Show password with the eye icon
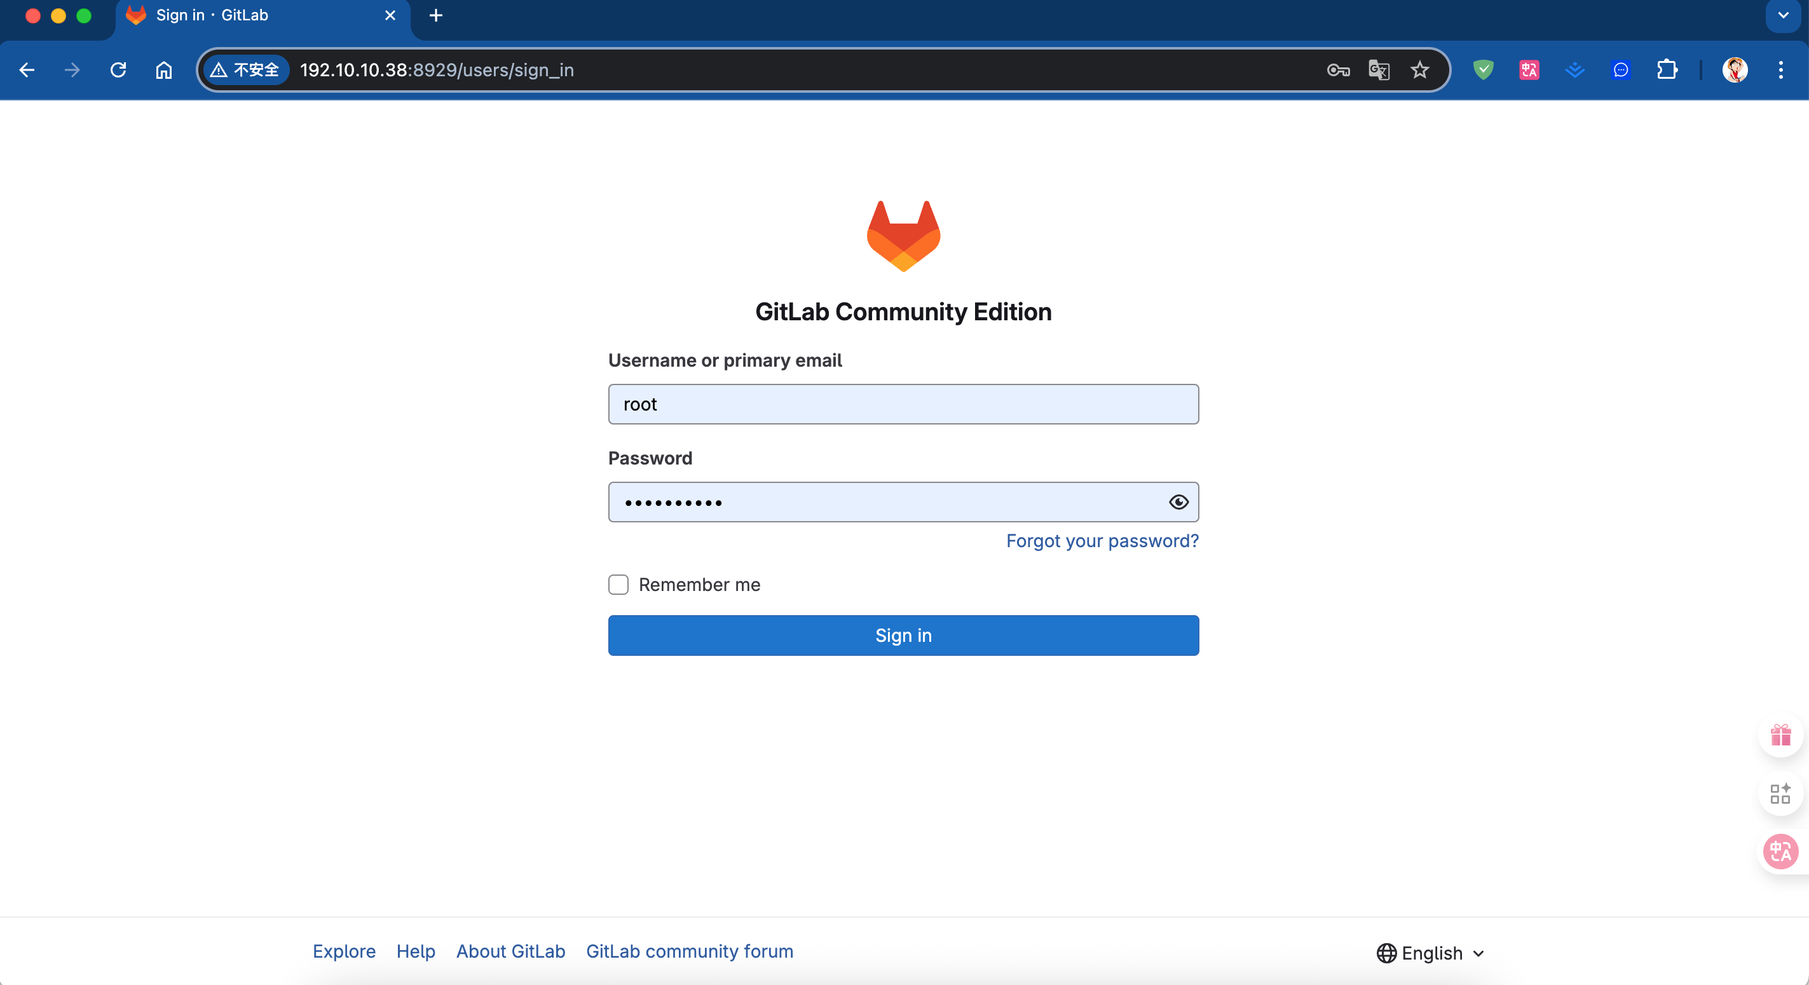 (1178, 502)
